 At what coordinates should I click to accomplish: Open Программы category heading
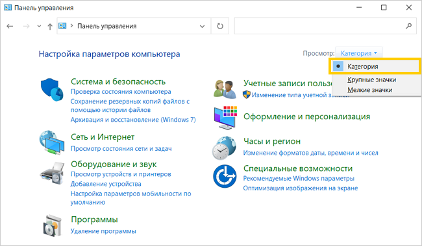point(95,219)
